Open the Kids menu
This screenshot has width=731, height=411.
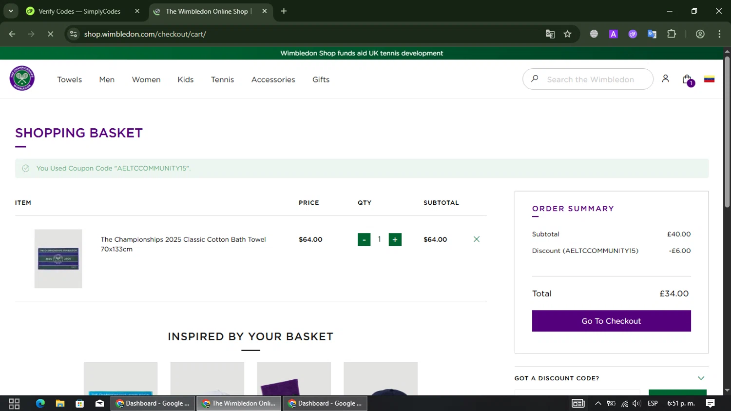[186, 79]
